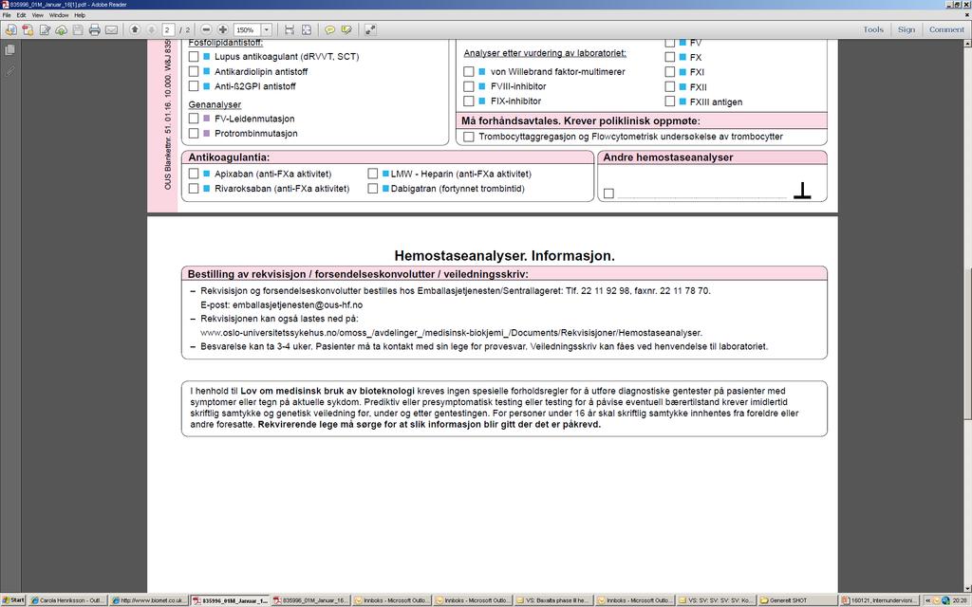Open the Comment pane
This screenshot has height=607, width=972.
tap(946, 29)
